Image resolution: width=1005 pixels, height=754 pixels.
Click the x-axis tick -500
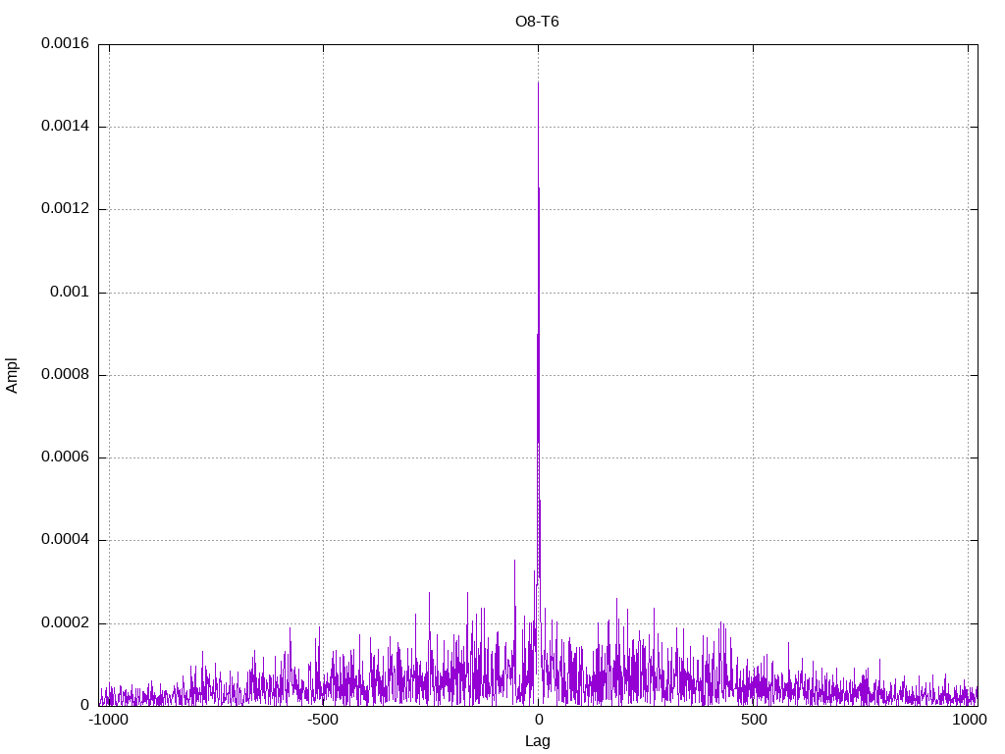coord(323,720)
